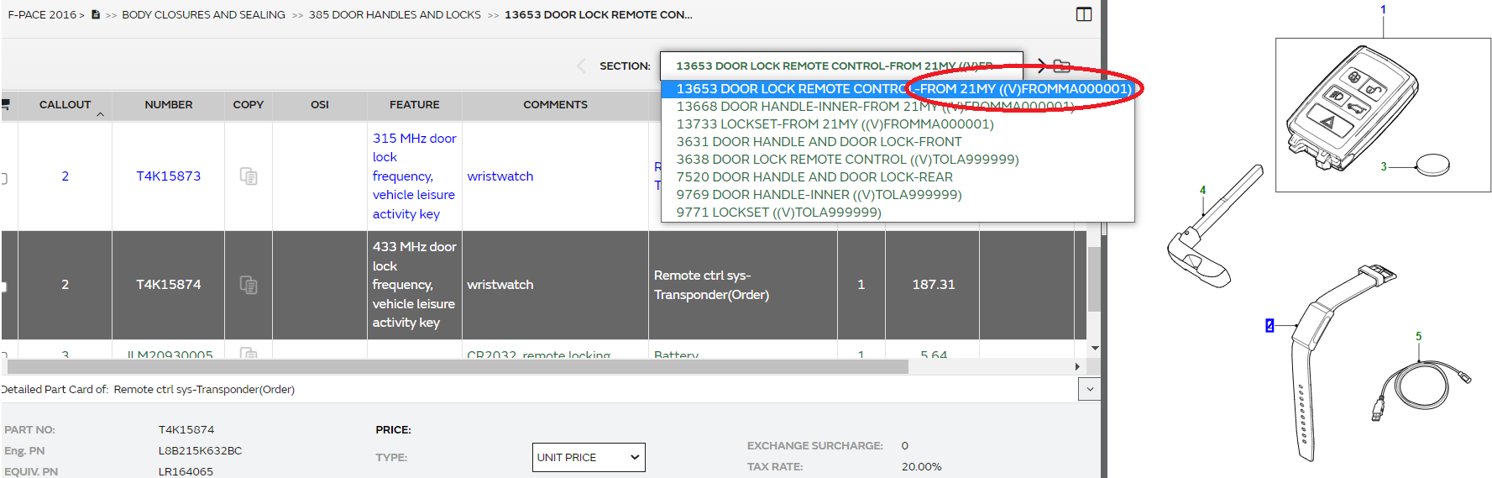Open the Unit Price type dropdown
The width and height of the screenshot is (1492, 478).
click(589, 457)
